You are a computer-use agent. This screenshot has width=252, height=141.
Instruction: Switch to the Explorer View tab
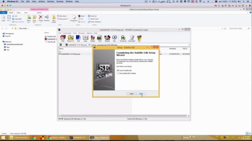(x=26, y=13)
